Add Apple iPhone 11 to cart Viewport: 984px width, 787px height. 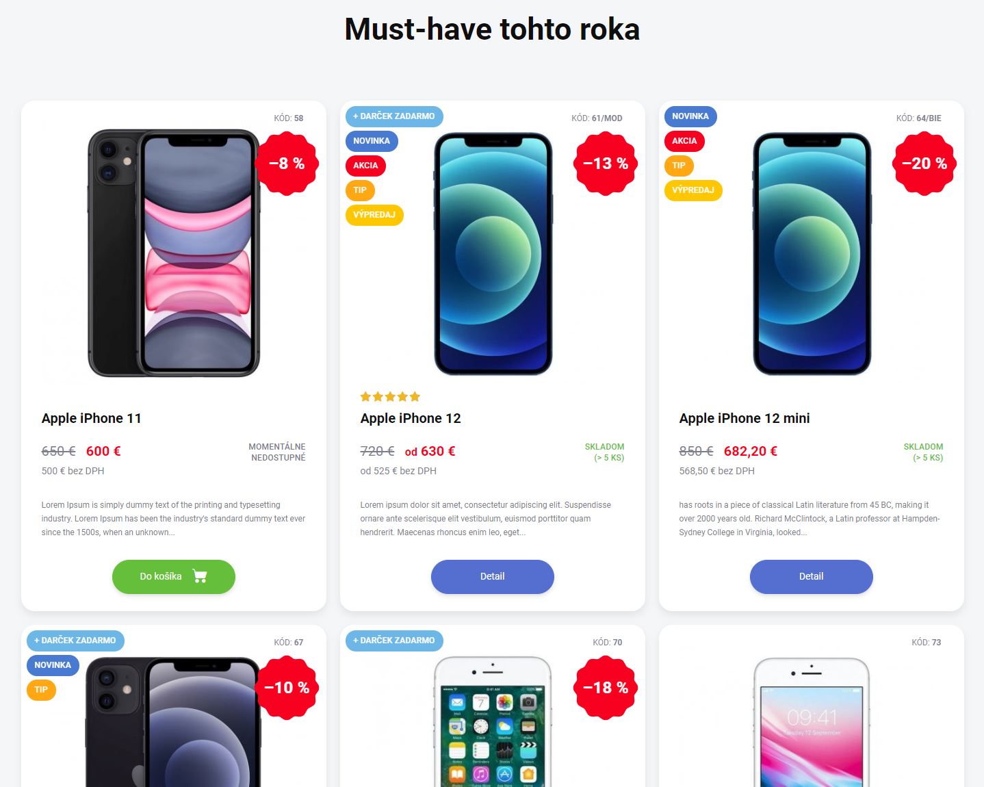(174, 577)
